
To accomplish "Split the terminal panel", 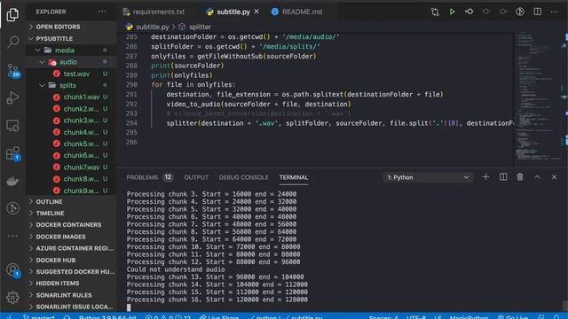I will [x=503, y=177].
